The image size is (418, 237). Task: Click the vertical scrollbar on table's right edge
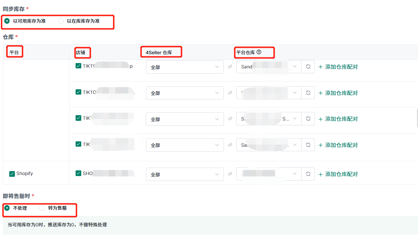coord(417,118)
